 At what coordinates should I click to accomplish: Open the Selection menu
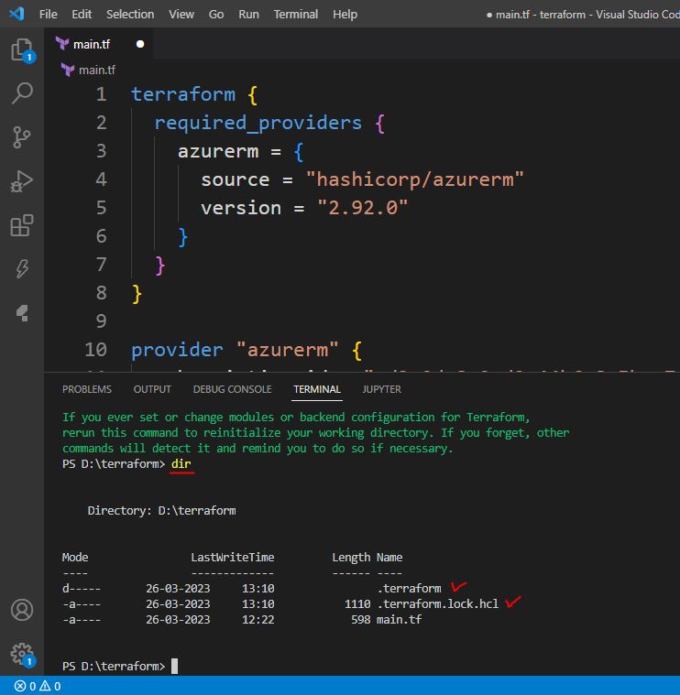tap(130, 14)
